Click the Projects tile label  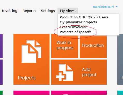coord(27,78)
